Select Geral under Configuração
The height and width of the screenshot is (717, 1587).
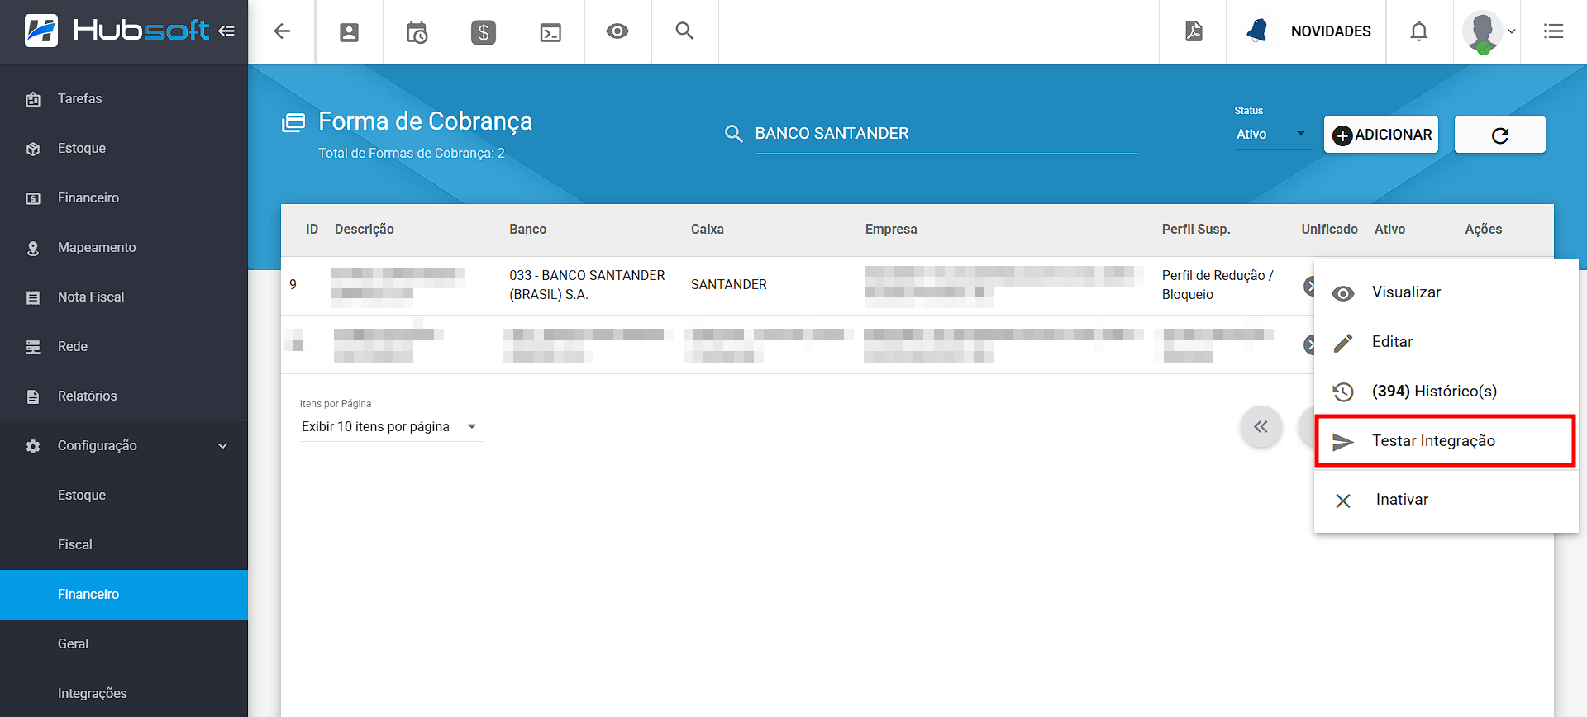[x=124, y=644]
